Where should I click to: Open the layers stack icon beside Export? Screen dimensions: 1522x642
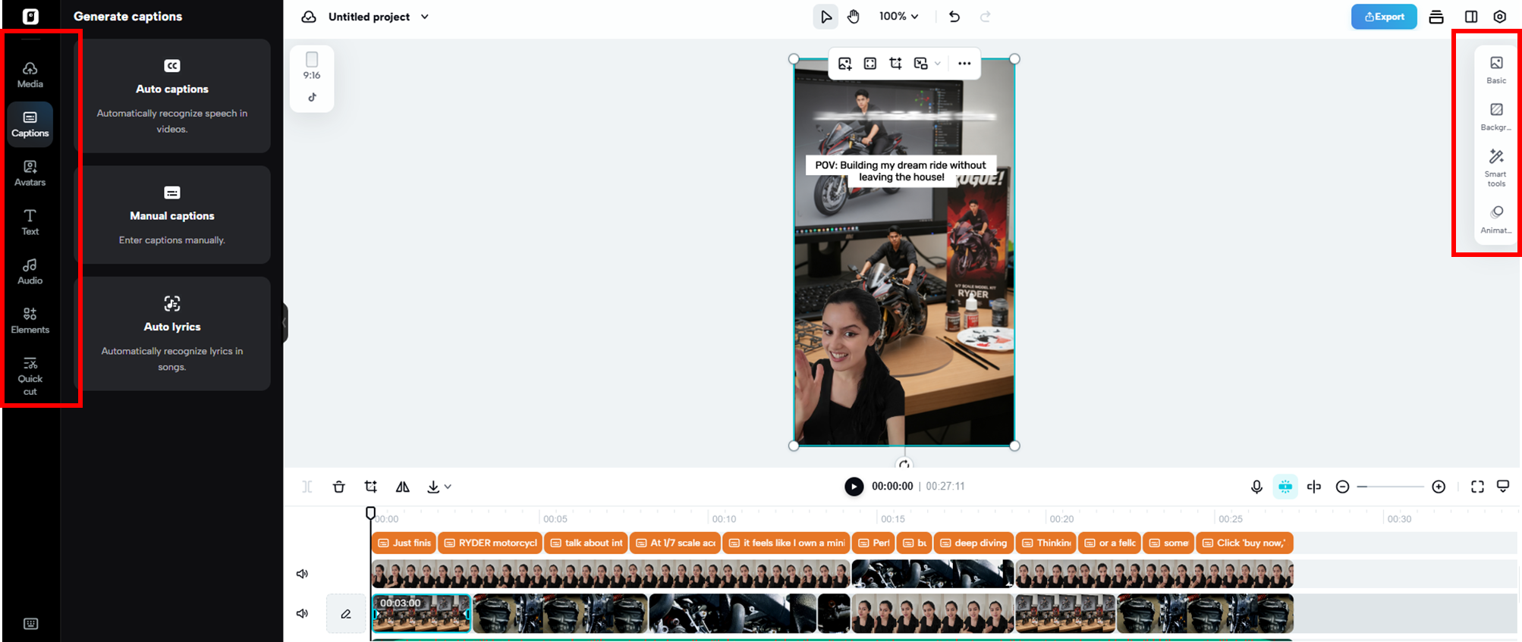(1436, 17)
